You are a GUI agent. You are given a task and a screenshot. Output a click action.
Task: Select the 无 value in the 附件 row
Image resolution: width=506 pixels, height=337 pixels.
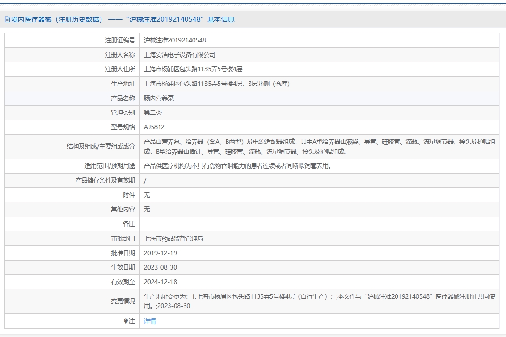tap(147, 195)
